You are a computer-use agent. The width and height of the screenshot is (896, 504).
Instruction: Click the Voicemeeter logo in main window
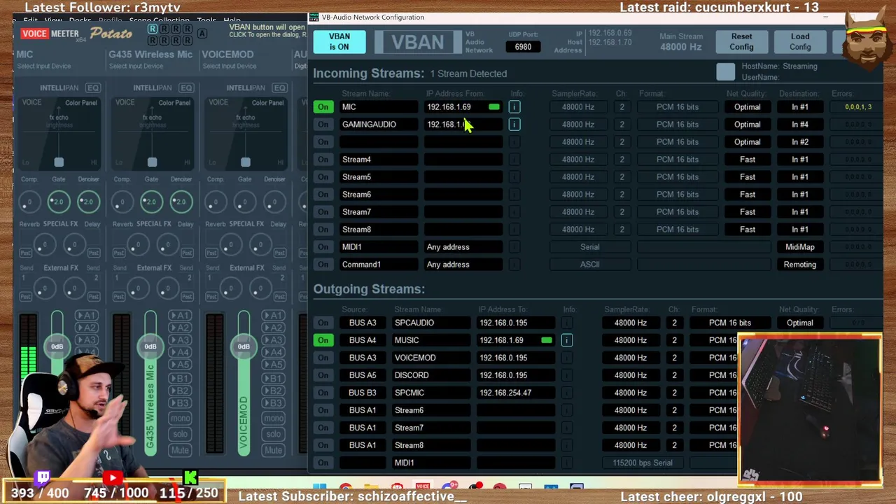(x=76, y=34)
